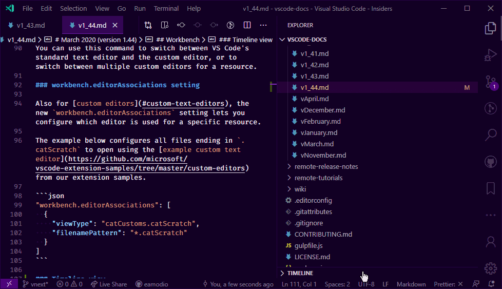Open the Run and Debug view

(x=490, y=55)
